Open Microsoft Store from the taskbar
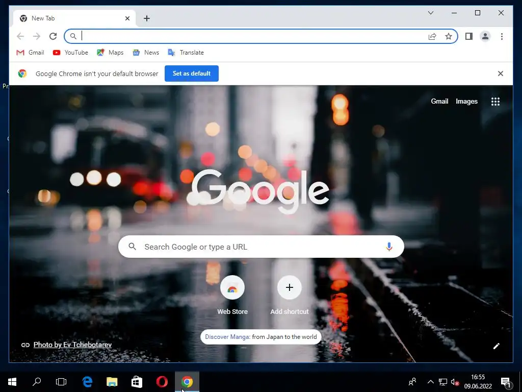522x392 pixels. click(x=137, y=382)
